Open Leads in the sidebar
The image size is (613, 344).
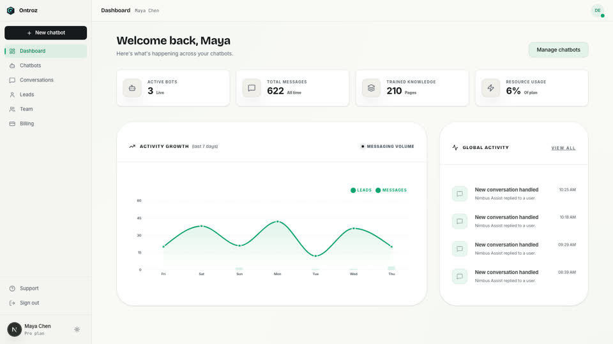pyautogui.click(x=46, y=94)
